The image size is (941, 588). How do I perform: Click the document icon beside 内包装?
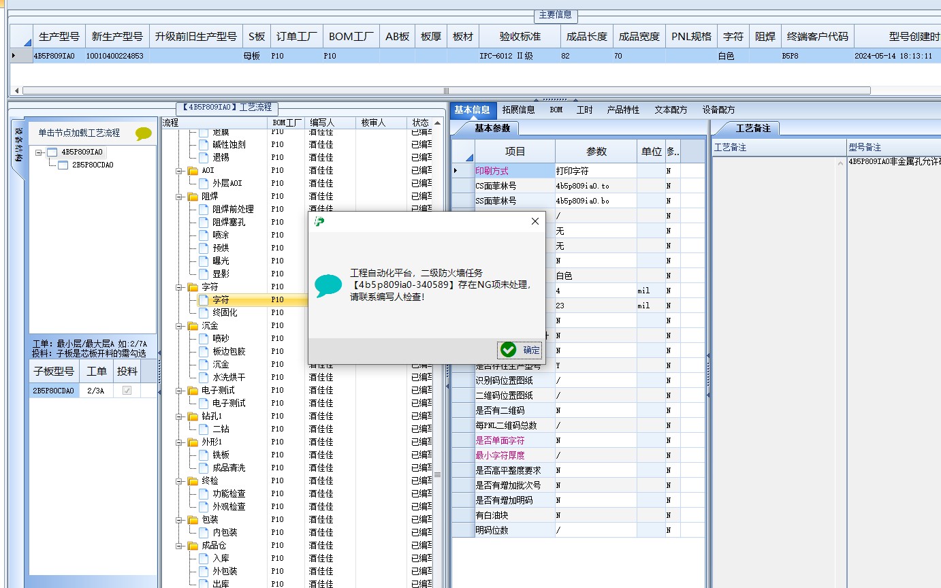tap(204, 532)
